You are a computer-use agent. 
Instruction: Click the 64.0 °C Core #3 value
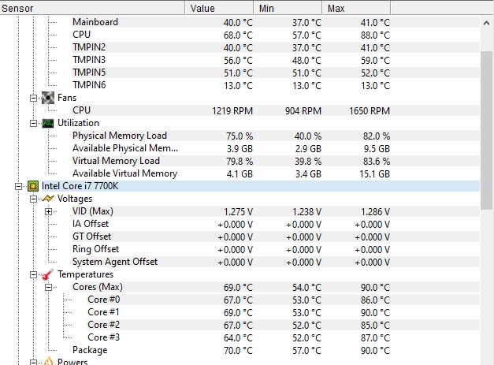(x=238, y=338)
